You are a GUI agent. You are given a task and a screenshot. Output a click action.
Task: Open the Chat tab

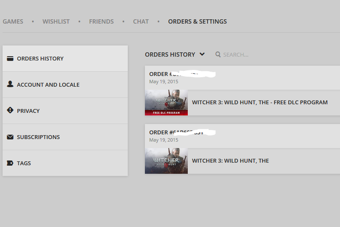click(x=141, y=21)
